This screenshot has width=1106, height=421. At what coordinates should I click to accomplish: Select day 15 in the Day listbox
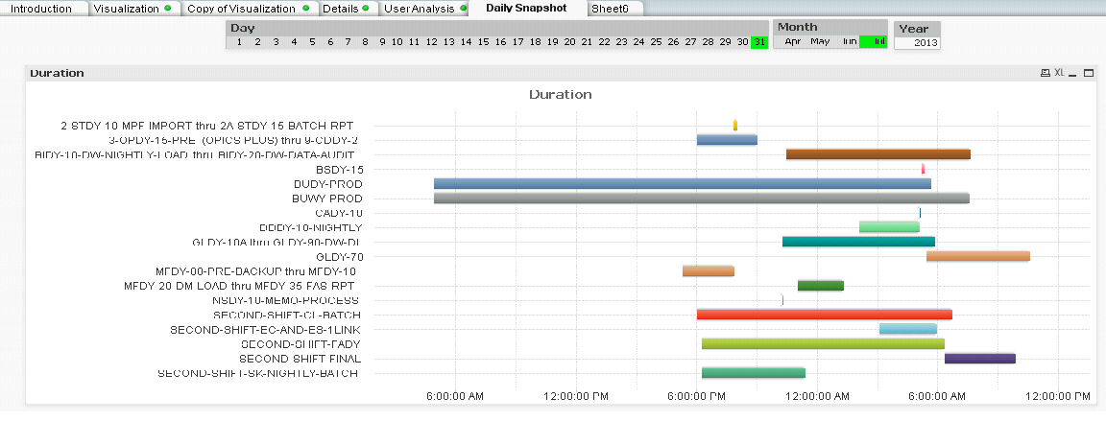tap(483, 42)
